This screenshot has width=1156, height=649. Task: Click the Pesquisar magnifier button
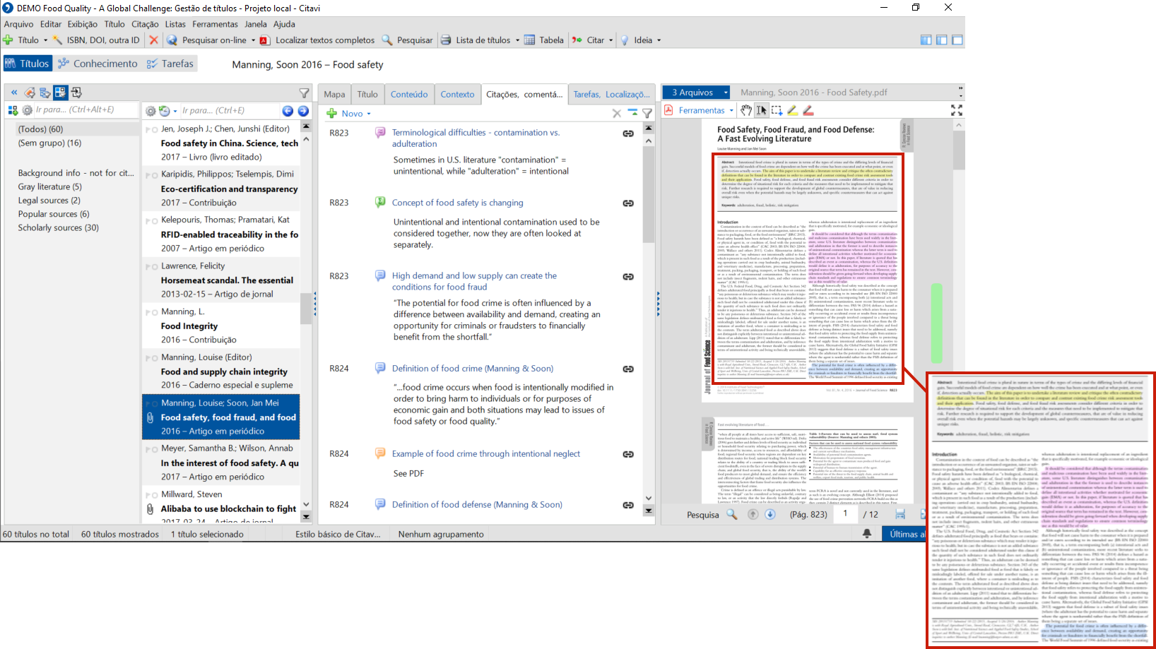[407, 40]
